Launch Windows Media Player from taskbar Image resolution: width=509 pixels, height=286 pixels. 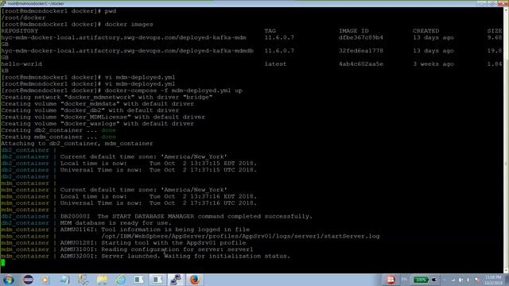45,280
